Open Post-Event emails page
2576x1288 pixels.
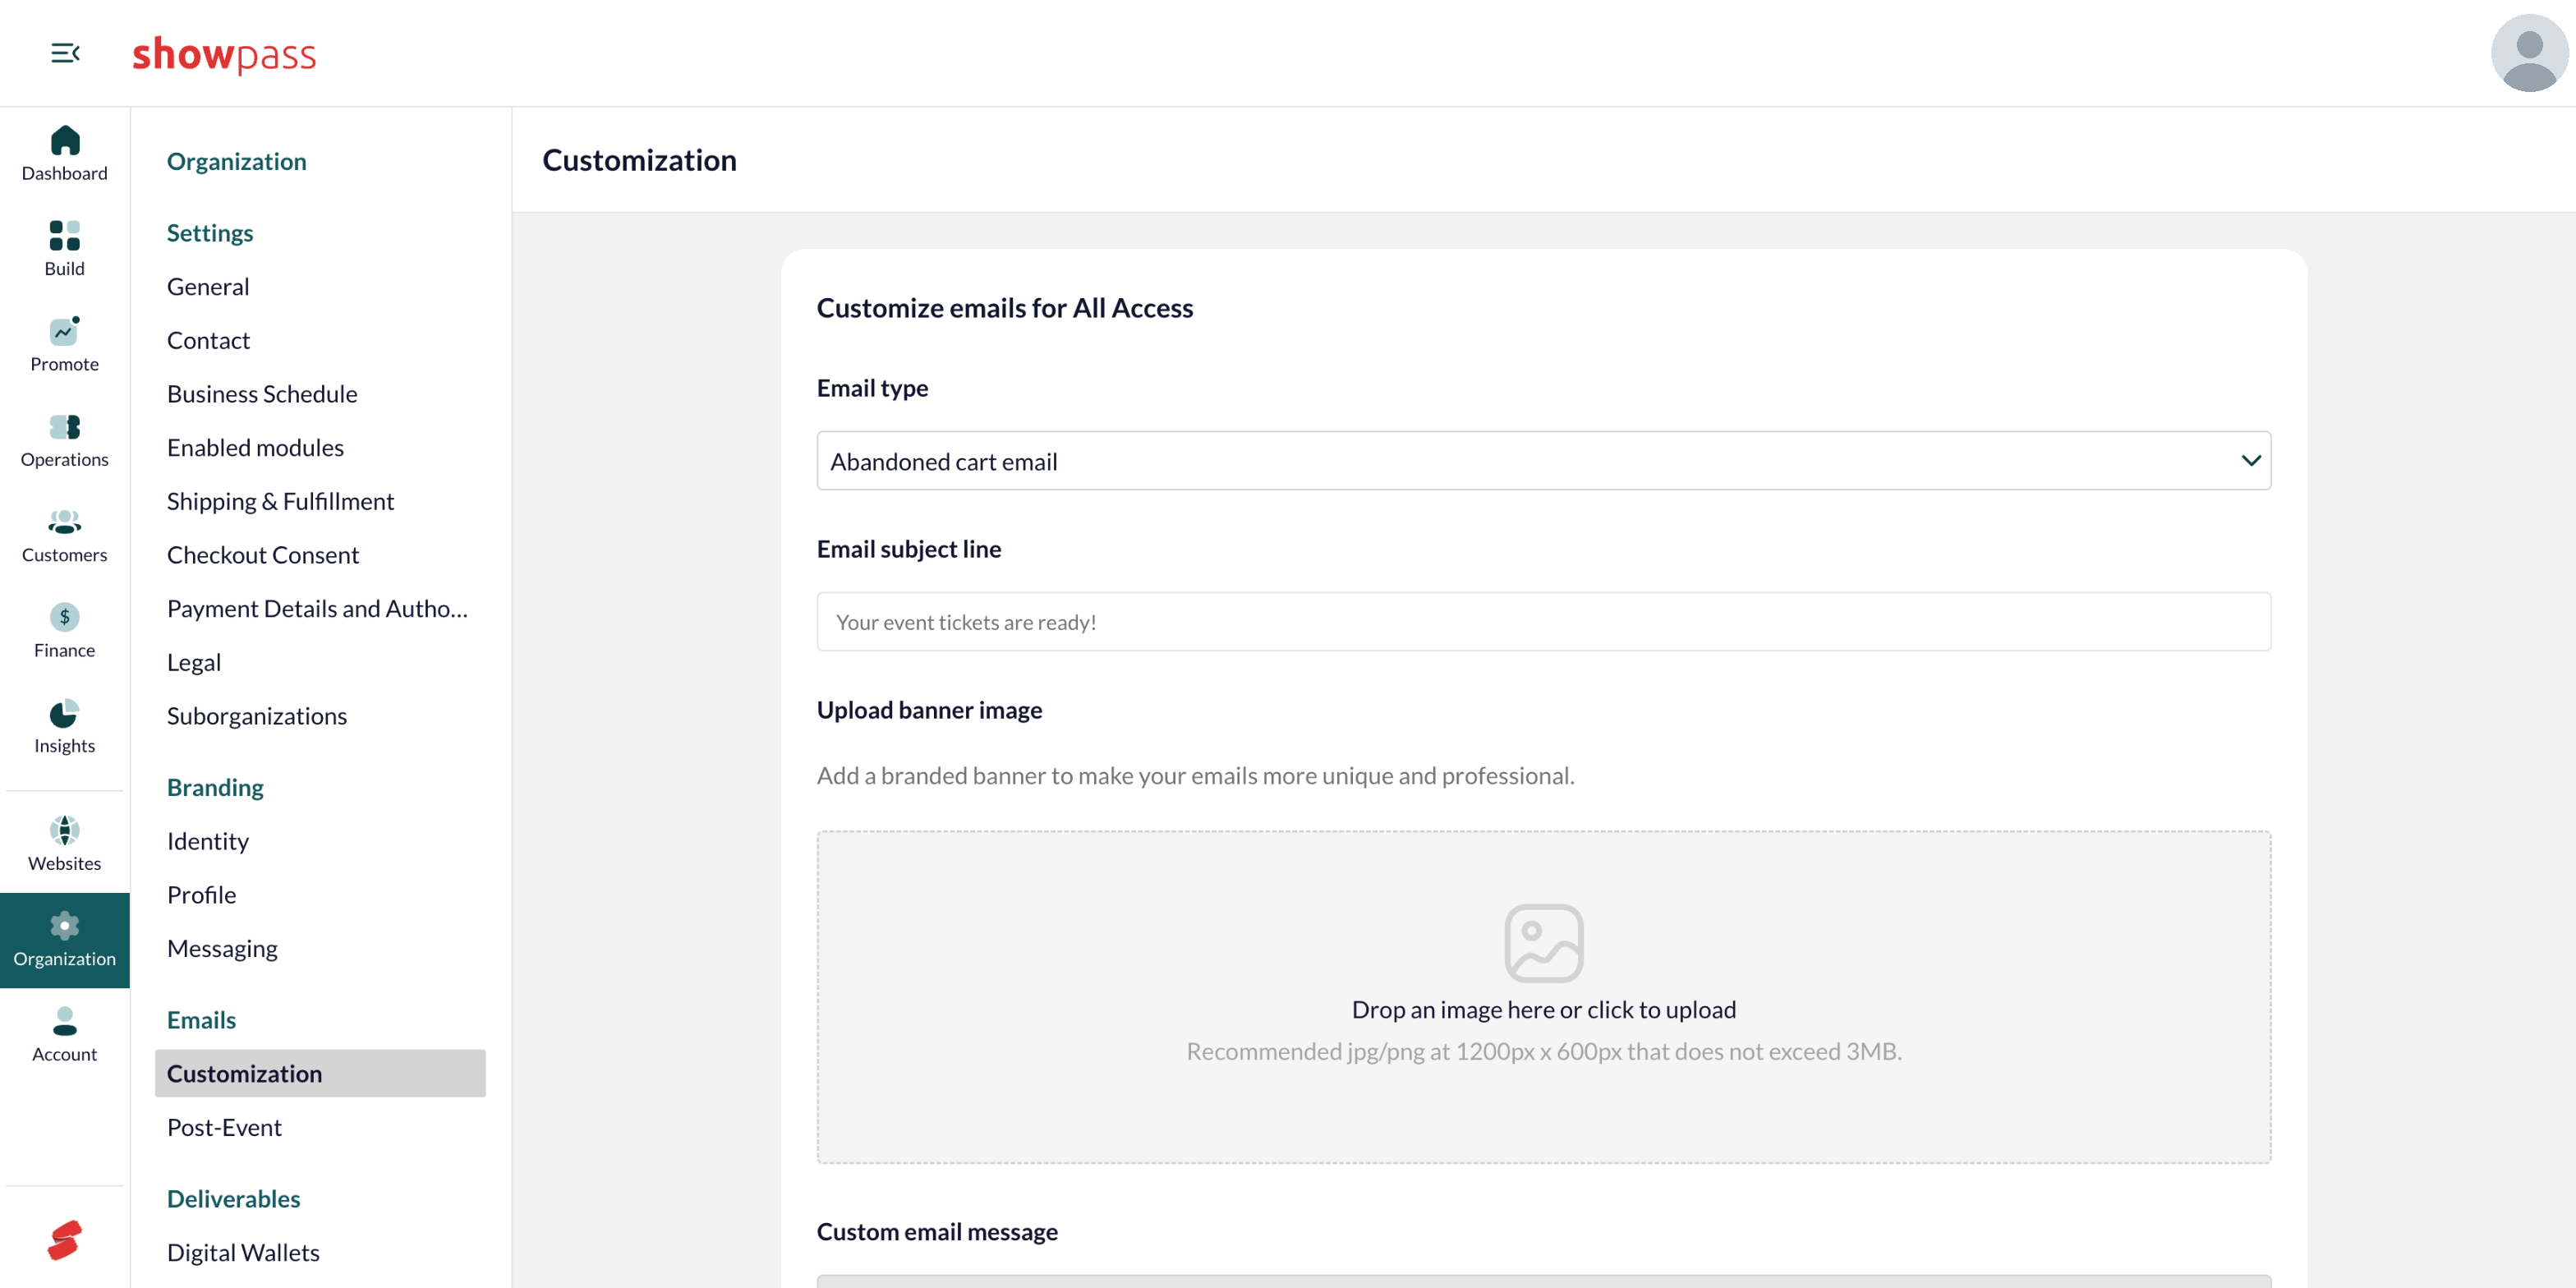pyautogui.click(x=224, y=1128)
